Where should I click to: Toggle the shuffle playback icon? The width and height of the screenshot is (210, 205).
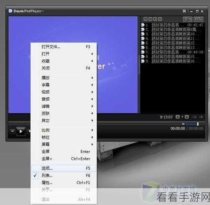(201, 117)
